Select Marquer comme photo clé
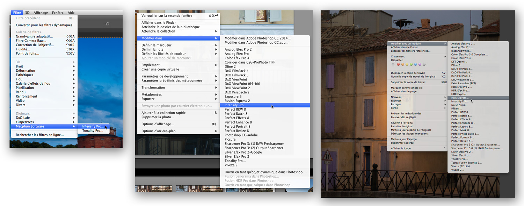The width and height of the screenshot is (524, 206). (x=417, y=88)
